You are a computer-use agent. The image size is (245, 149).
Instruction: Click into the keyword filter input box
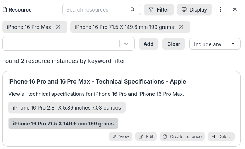point(60,44)
